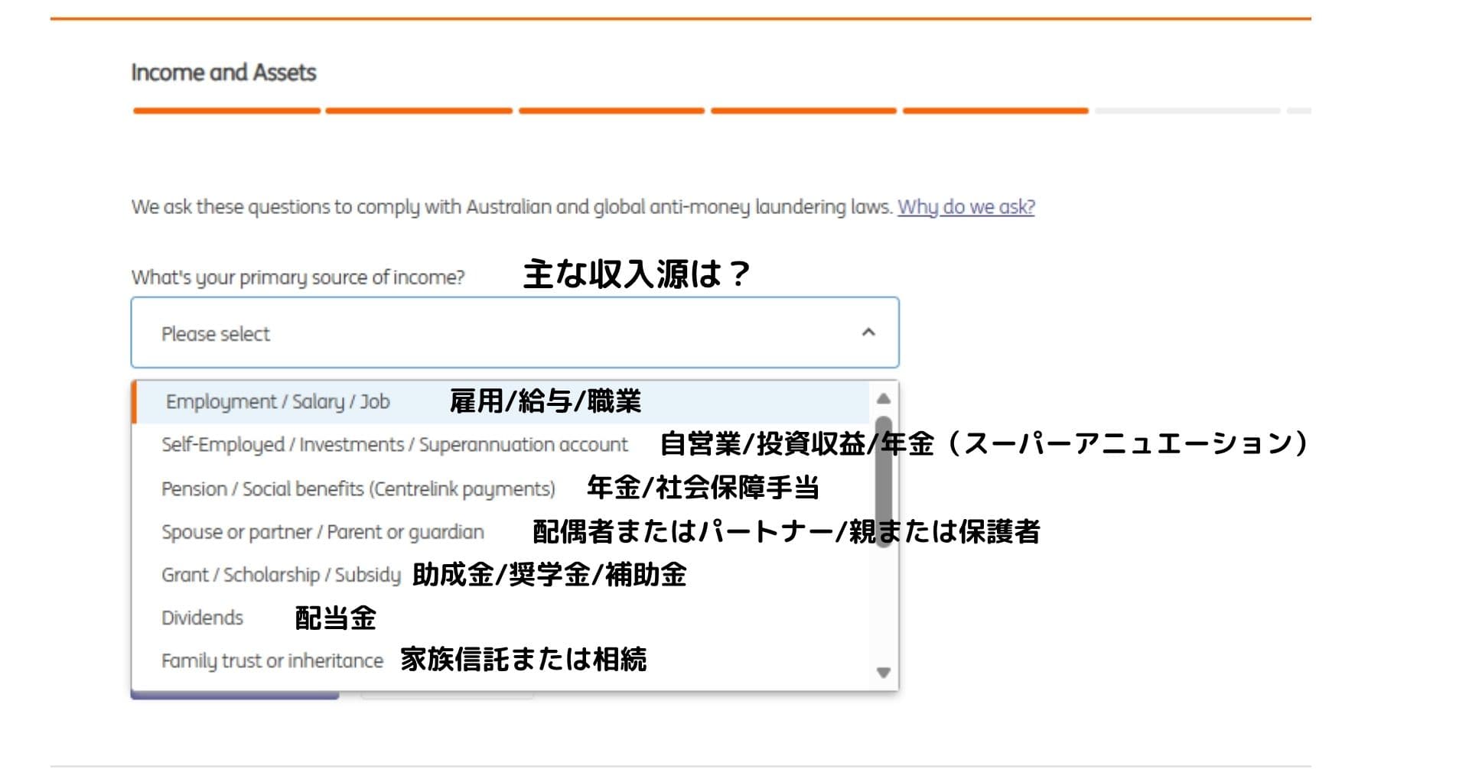1469x769 pixels.
Task: Click the dropdown list scroll up arrow
Action: pos(884,398)
